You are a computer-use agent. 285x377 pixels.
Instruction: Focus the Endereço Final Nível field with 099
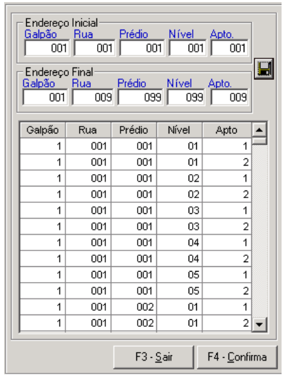coord(186,97)
